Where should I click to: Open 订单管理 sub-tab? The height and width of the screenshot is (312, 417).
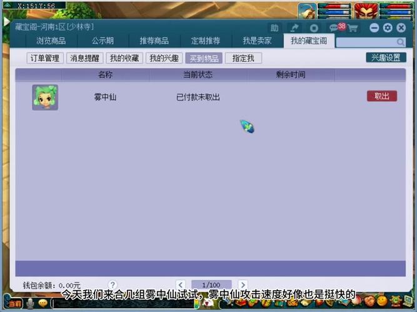pyautogui.click(x=45, y=58)
